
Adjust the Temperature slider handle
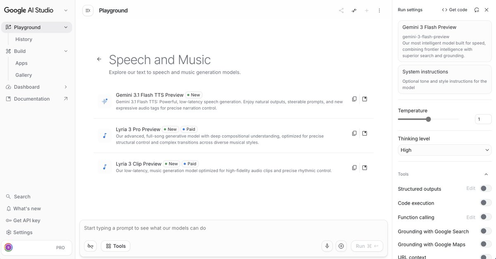[428, 119]
